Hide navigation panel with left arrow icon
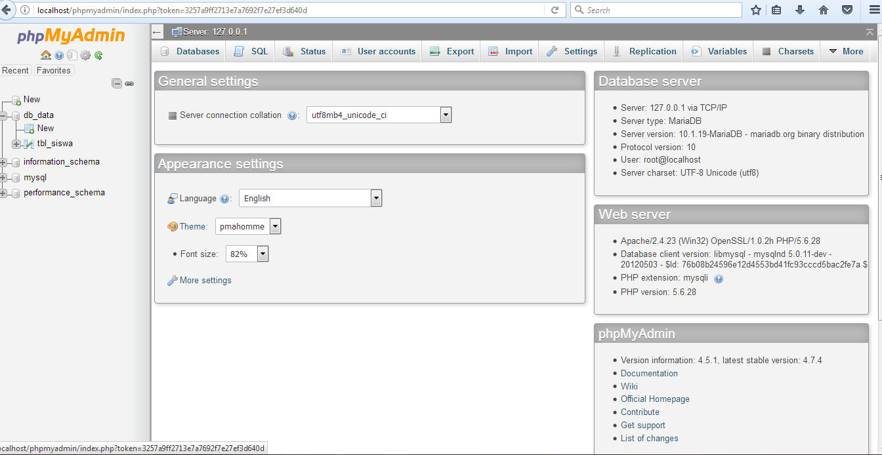This screenshot has width=882, height=455. 157,32
